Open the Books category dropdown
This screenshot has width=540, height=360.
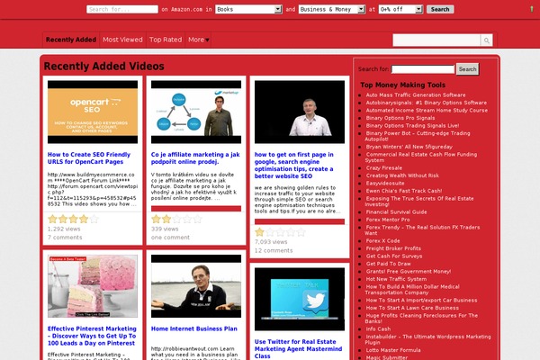(248, 9)
